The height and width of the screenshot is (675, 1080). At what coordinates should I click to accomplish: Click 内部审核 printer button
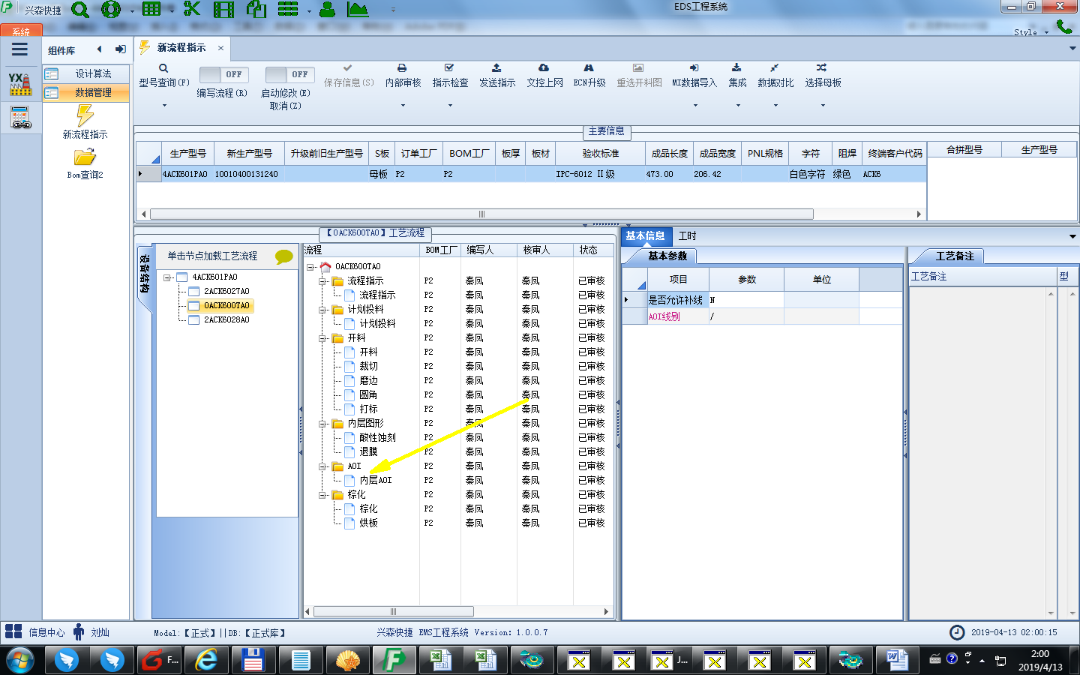[x=403, y=76]
